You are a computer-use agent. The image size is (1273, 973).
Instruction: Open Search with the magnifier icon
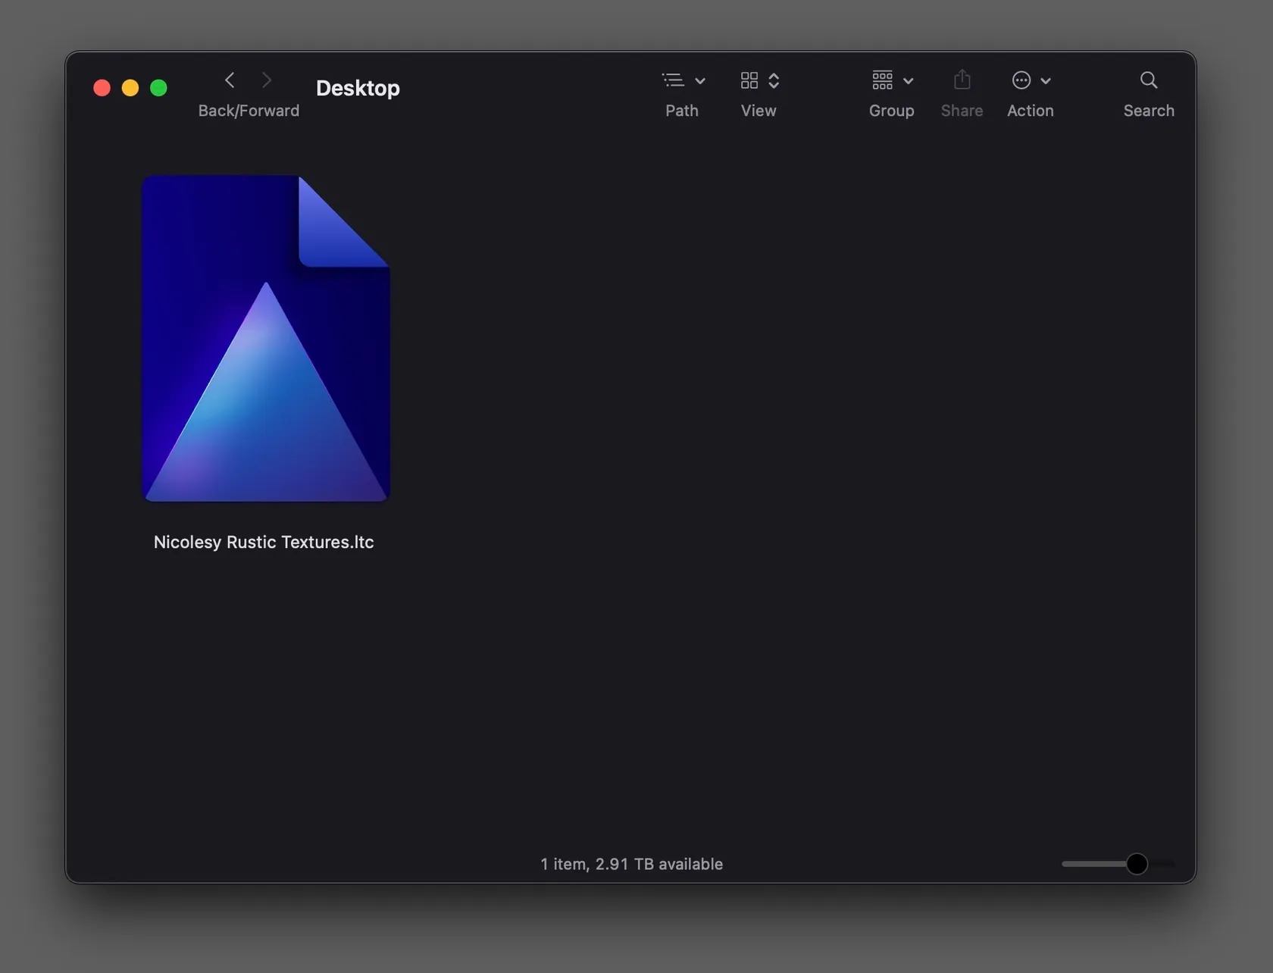[1148, 80]
